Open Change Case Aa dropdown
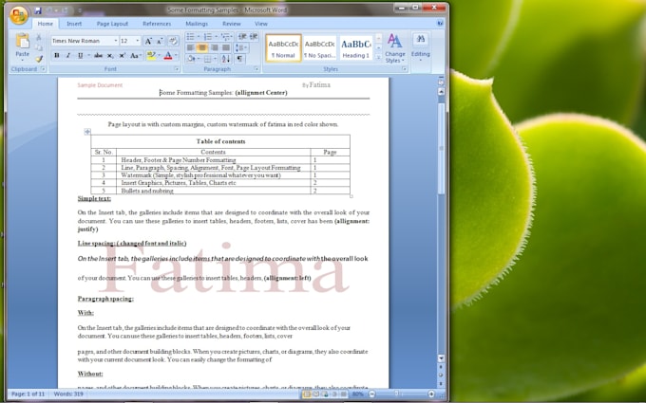 136,56
